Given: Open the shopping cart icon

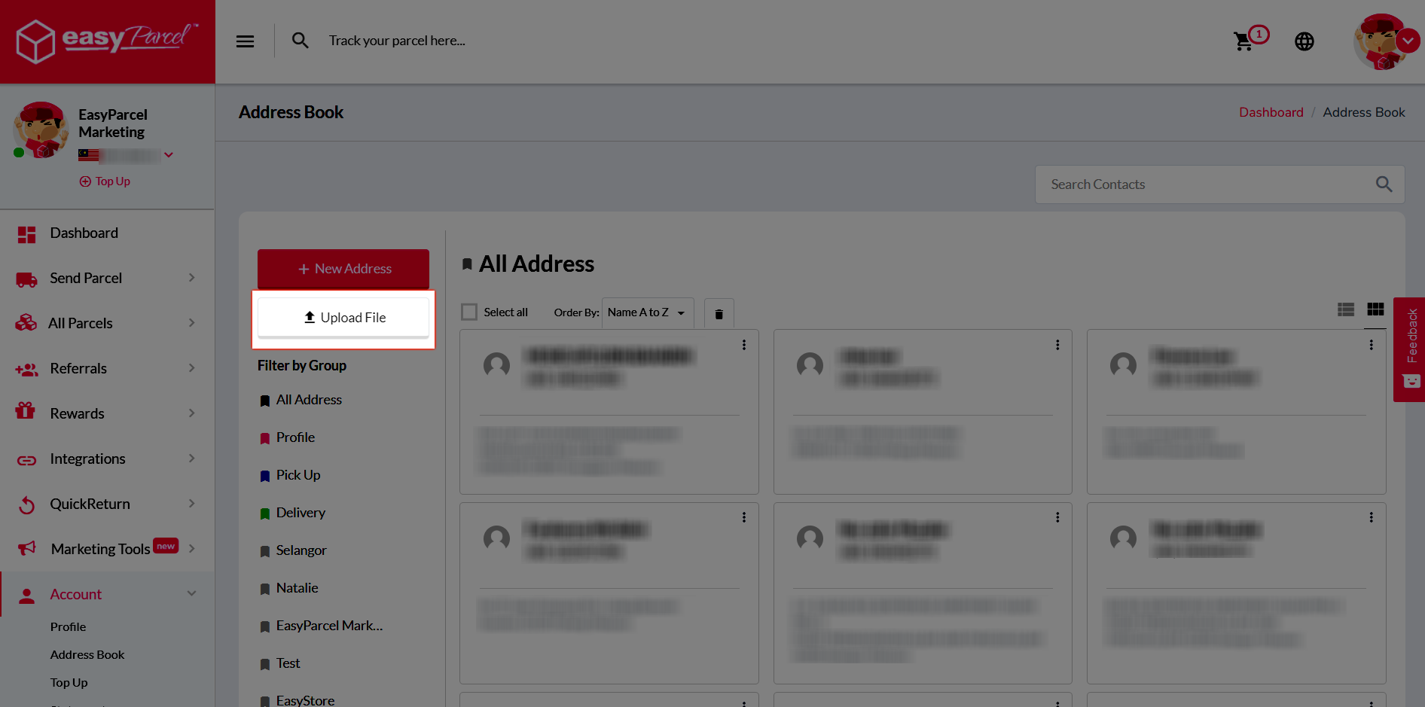Looking at the screenshot, I should coord(1243,41).
